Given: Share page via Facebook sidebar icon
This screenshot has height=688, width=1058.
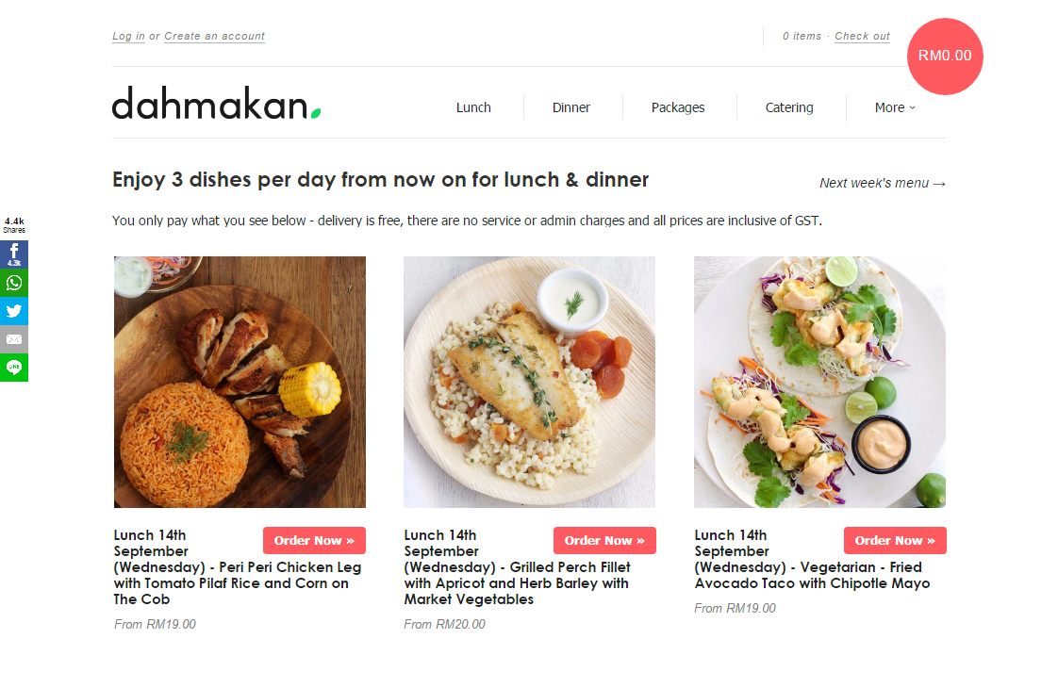Looking at the screenshot, I should 13,254.
